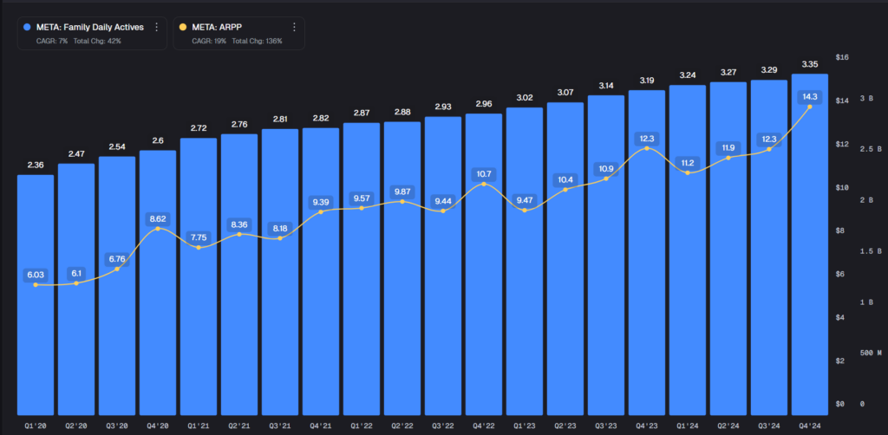The image size is (888, 435).
Task: Select the META: ARPP legend label
Action: tap(216, 27)
